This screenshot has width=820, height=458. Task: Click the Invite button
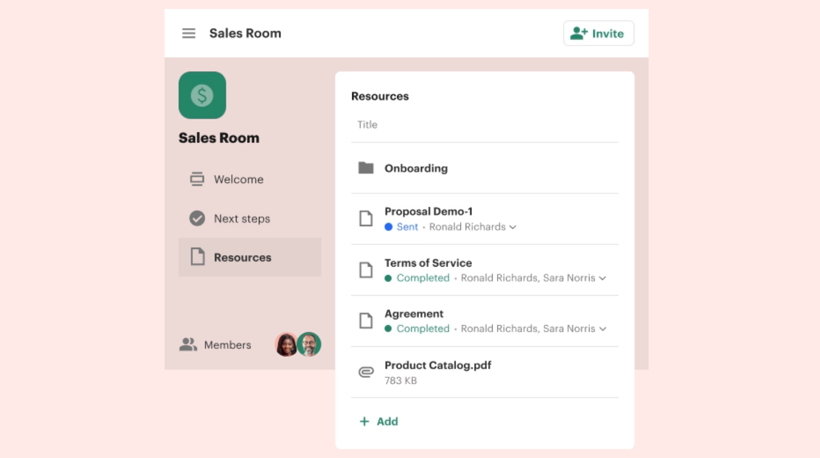(599, 33)
